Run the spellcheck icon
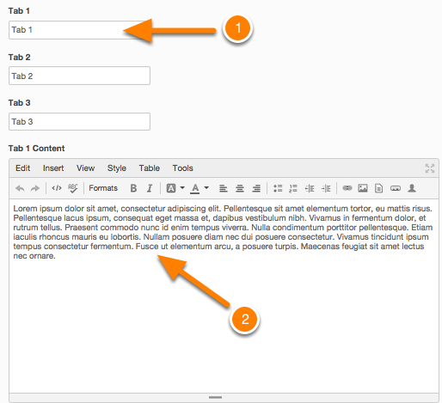Screen dimensions: 442x403 click(73, 188)
